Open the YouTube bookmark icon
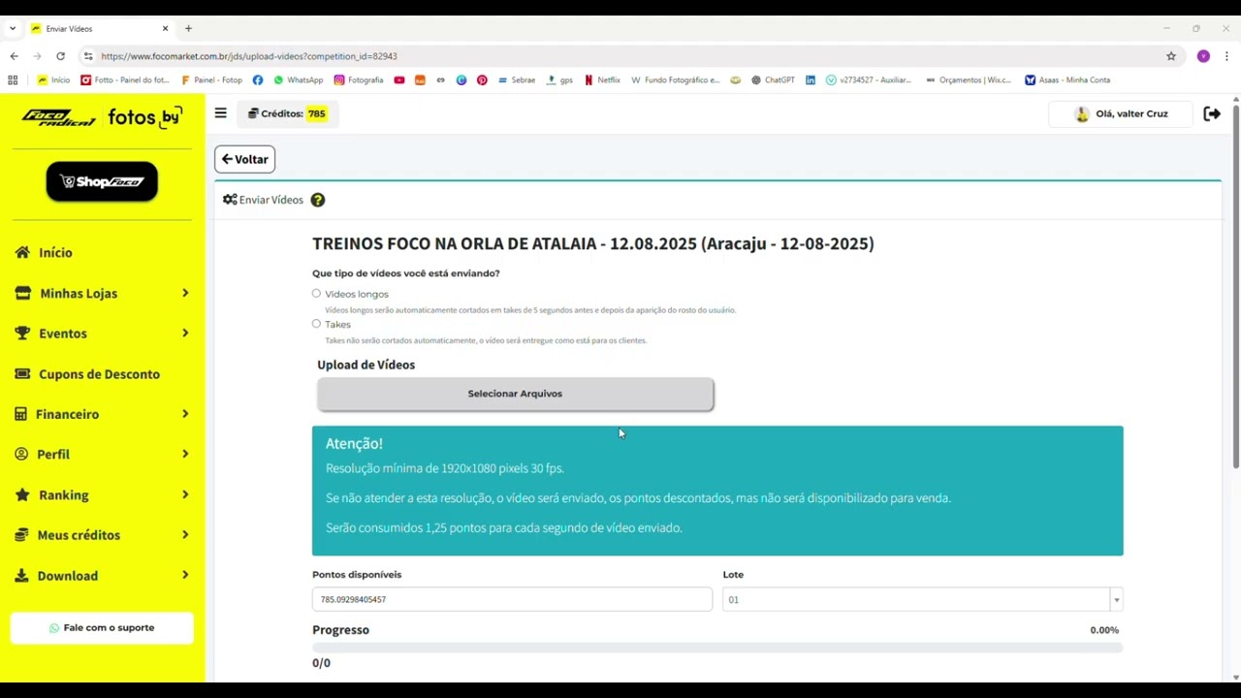This screenshot has width=1241, height=698. tap(399, 80)
